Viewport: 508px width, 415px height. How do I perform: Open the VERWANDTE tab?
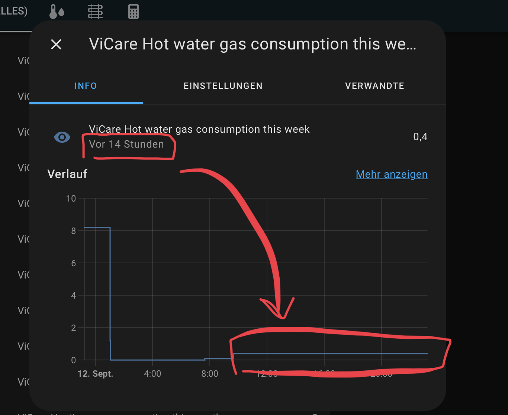click(374, 86)
